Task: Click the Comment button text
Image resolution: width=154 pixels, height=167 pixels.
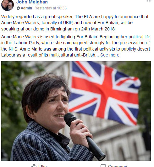Action: pos(118,166)
